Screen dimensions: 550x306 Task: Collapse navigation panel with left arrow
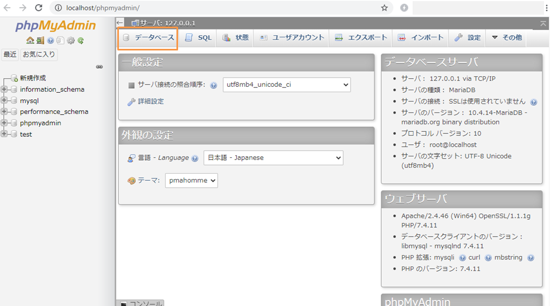pos(120,23)
